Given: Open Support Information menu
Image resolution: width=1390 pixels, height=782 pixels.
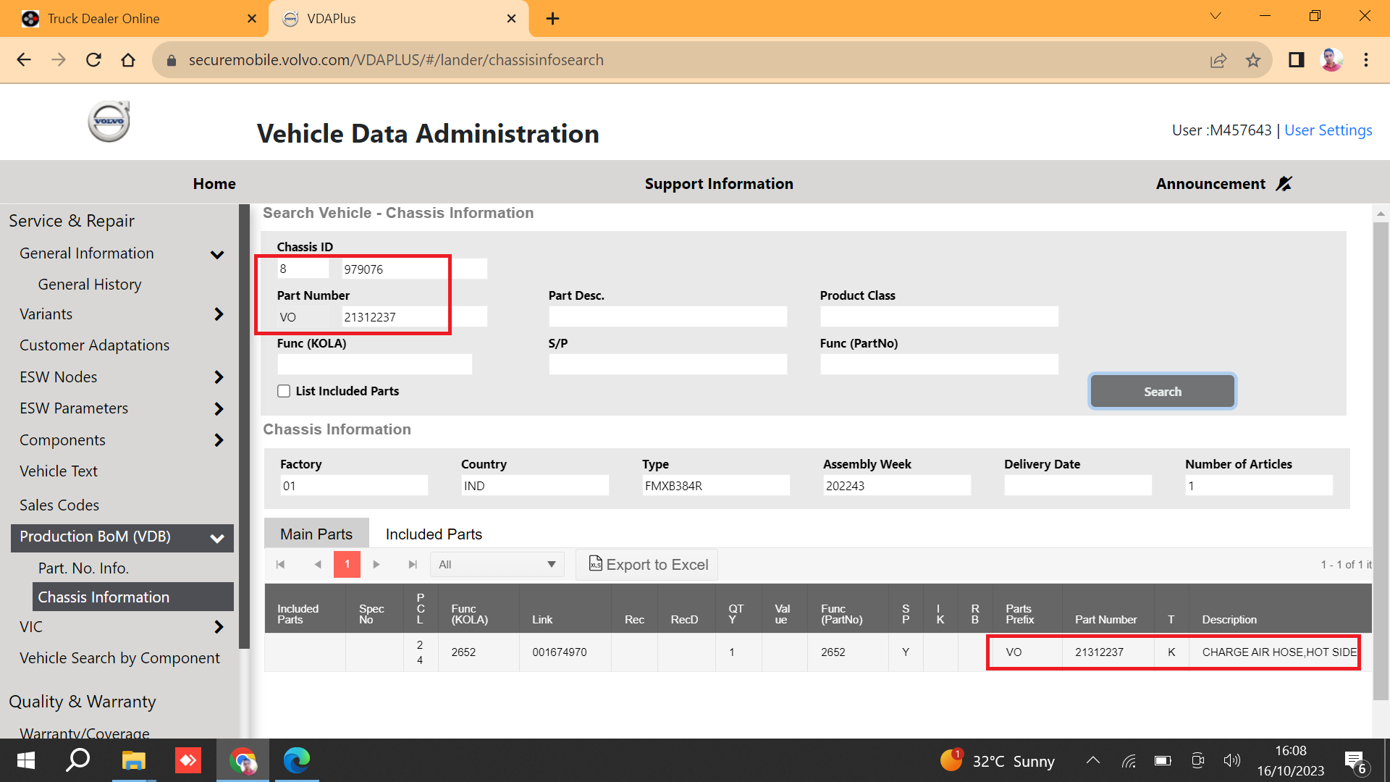Looking at the screenshot, I should coord(719,184).
